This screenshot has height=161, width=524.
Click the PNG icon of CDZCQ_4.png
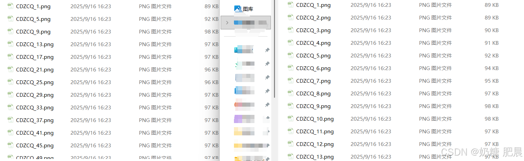point(290,42)
